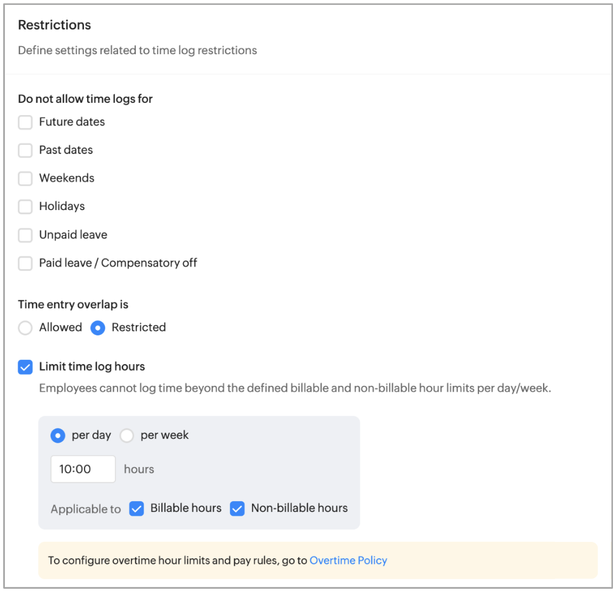The image size is (616, 593).
Task: Select Allowed for time entry overlap
Action: point(25,328)
